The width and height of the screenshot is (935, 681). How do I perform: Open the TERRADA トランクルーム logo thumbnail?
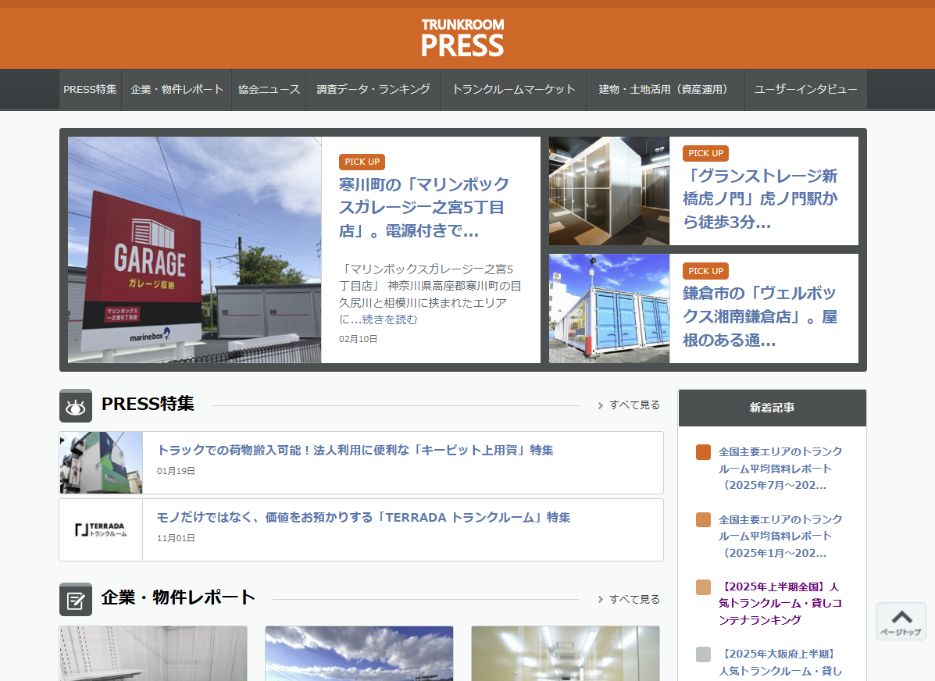tap(101, 530)
